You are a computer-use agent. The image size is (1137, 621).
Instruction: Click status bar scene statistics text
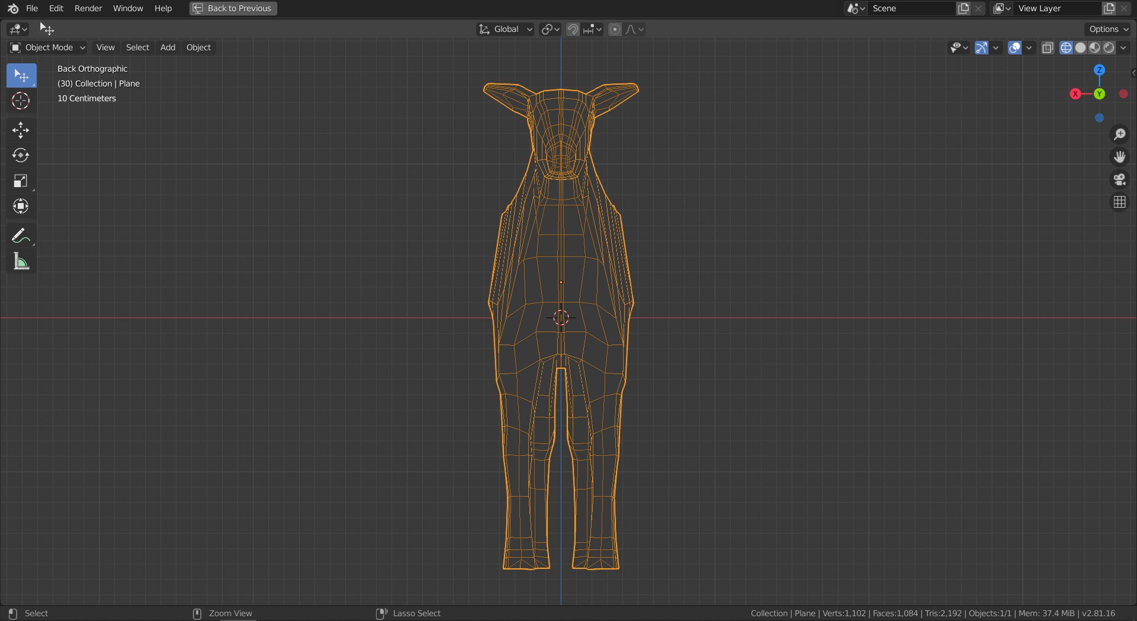pos(933,613)
